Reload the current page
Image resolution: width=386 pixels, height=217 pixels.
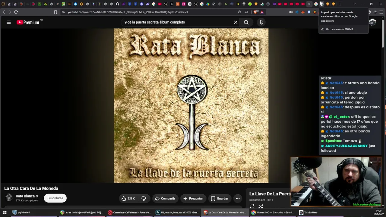pyautogui.click(x=16, y=12)
